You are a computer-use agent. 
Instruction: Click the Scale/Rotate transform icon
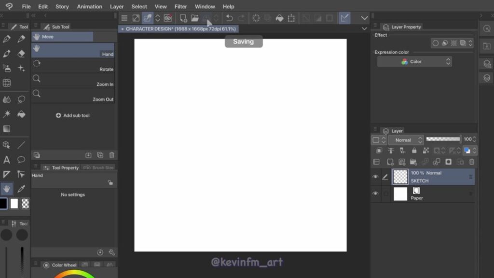(x=291, y=18)
